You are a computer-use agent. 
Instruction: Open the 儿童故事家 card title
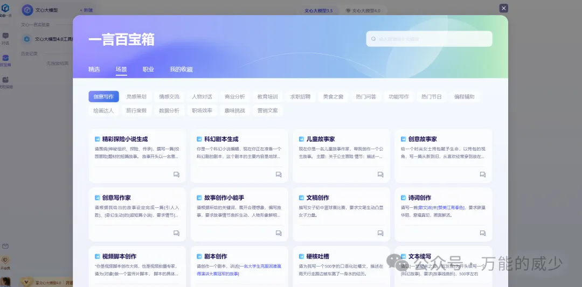tap(320, 139)
